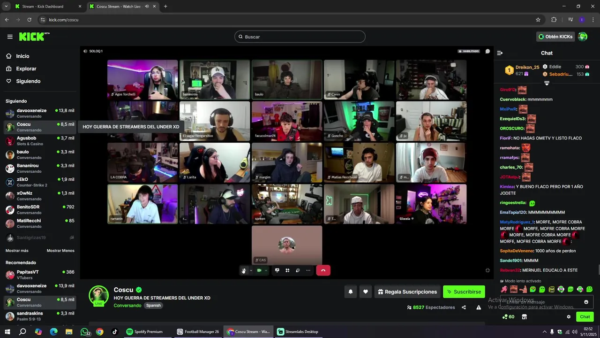The width and height of the screenshot is (600, 338).
Task: Open xOwNz channel in sidebar
Action: (40, 196)
